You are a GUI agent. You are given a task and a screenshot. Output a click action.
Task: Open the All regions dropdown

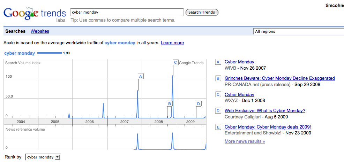click(298, 31)
